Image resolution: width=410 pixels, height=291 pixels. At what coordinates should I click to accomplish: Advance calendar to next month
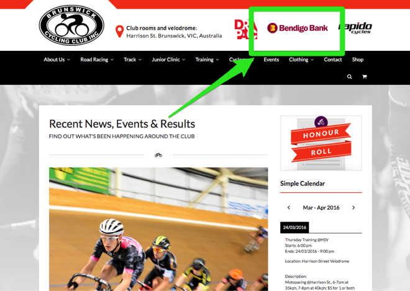[353, 208]
